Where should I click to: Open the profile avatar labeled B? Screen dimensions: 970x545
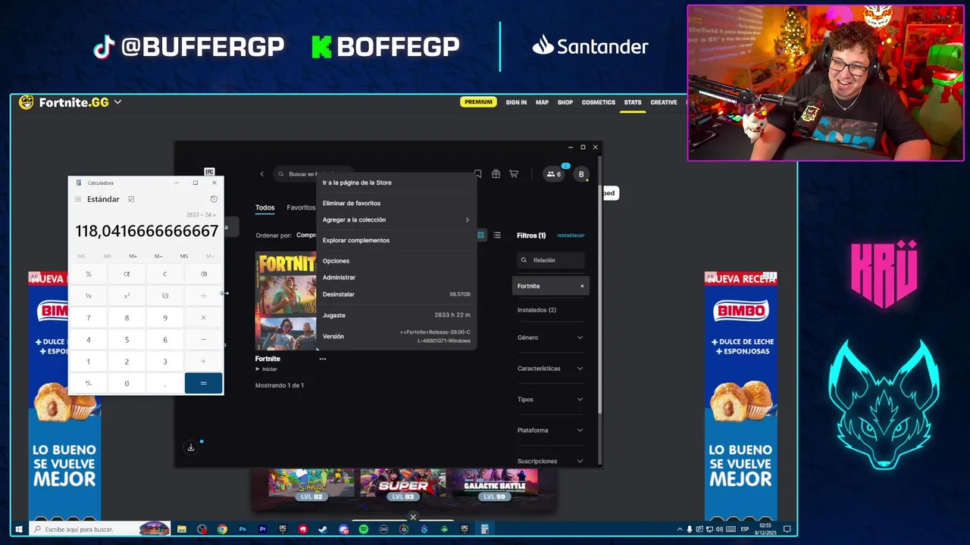click(x=581, y=174)
